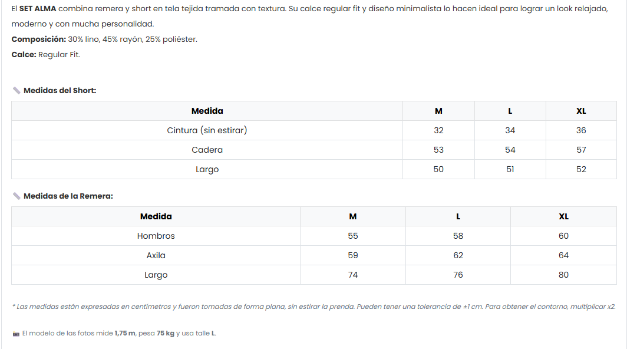Click the cell with value 57
The width and height of the screenshot is (637, 349).
click(x=581, y=150)
